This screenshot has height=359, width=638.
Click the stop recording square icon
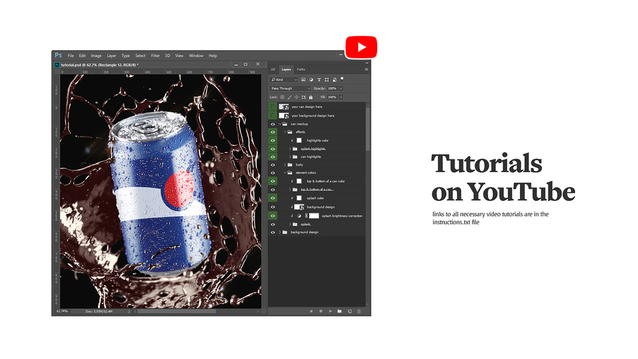point(311,311)
